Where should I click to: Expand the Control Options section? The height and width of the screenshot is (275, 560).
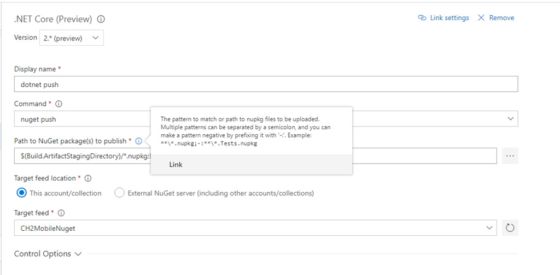48,254
